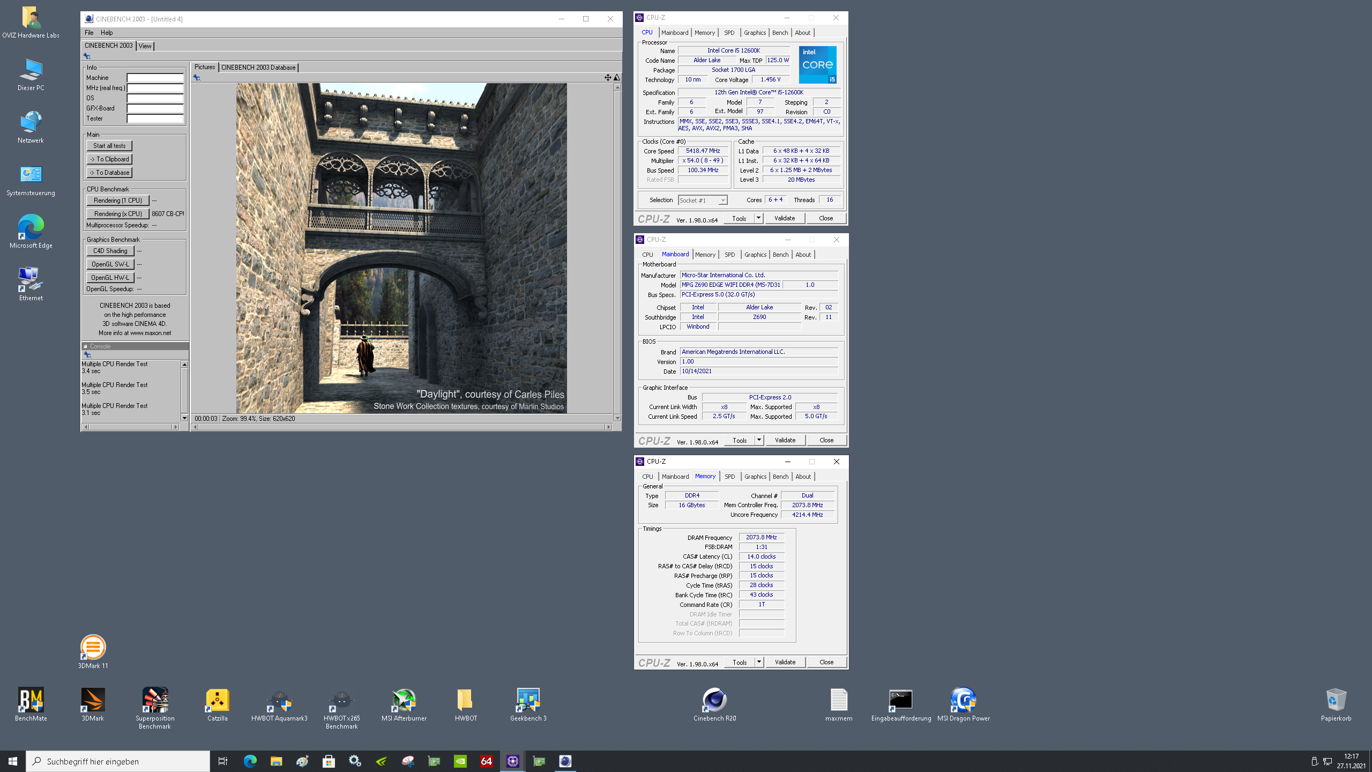Screen dimensions: 1372x772
Task: Click To Clipboard button
Action: point(109,159)
